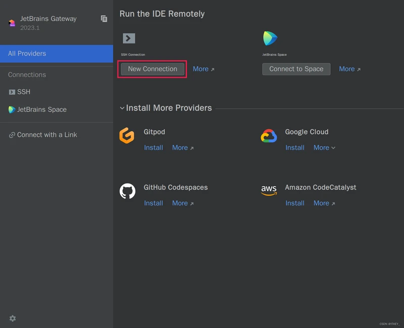Click the JetBrains Gateway title text
The image size is (404, 328).
pyautogui.click(x=48, y=19)
